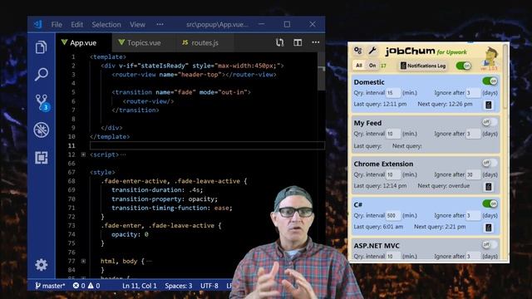Click Spaces: 3 indentation setting

179,286
